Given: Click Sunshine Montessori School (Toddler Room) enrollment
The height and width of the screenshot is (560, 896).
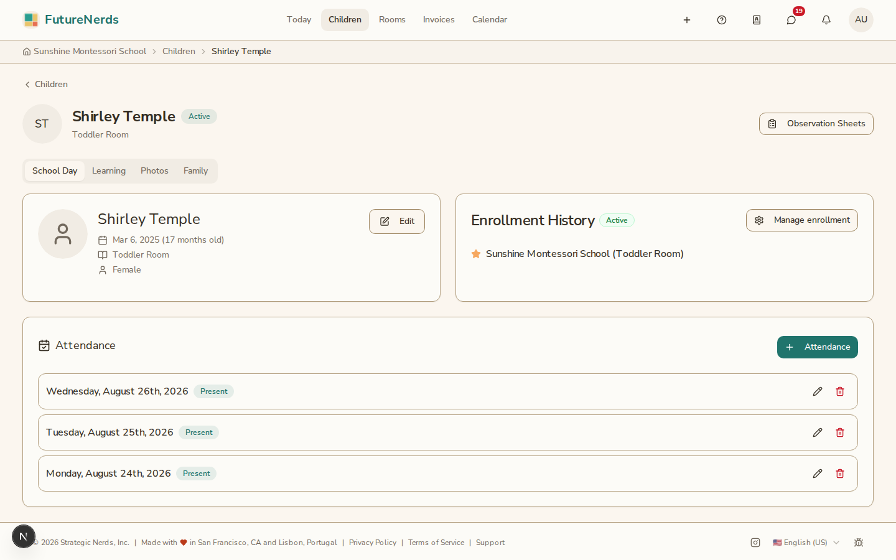Looking at the screenshot, I should point(584,254).
